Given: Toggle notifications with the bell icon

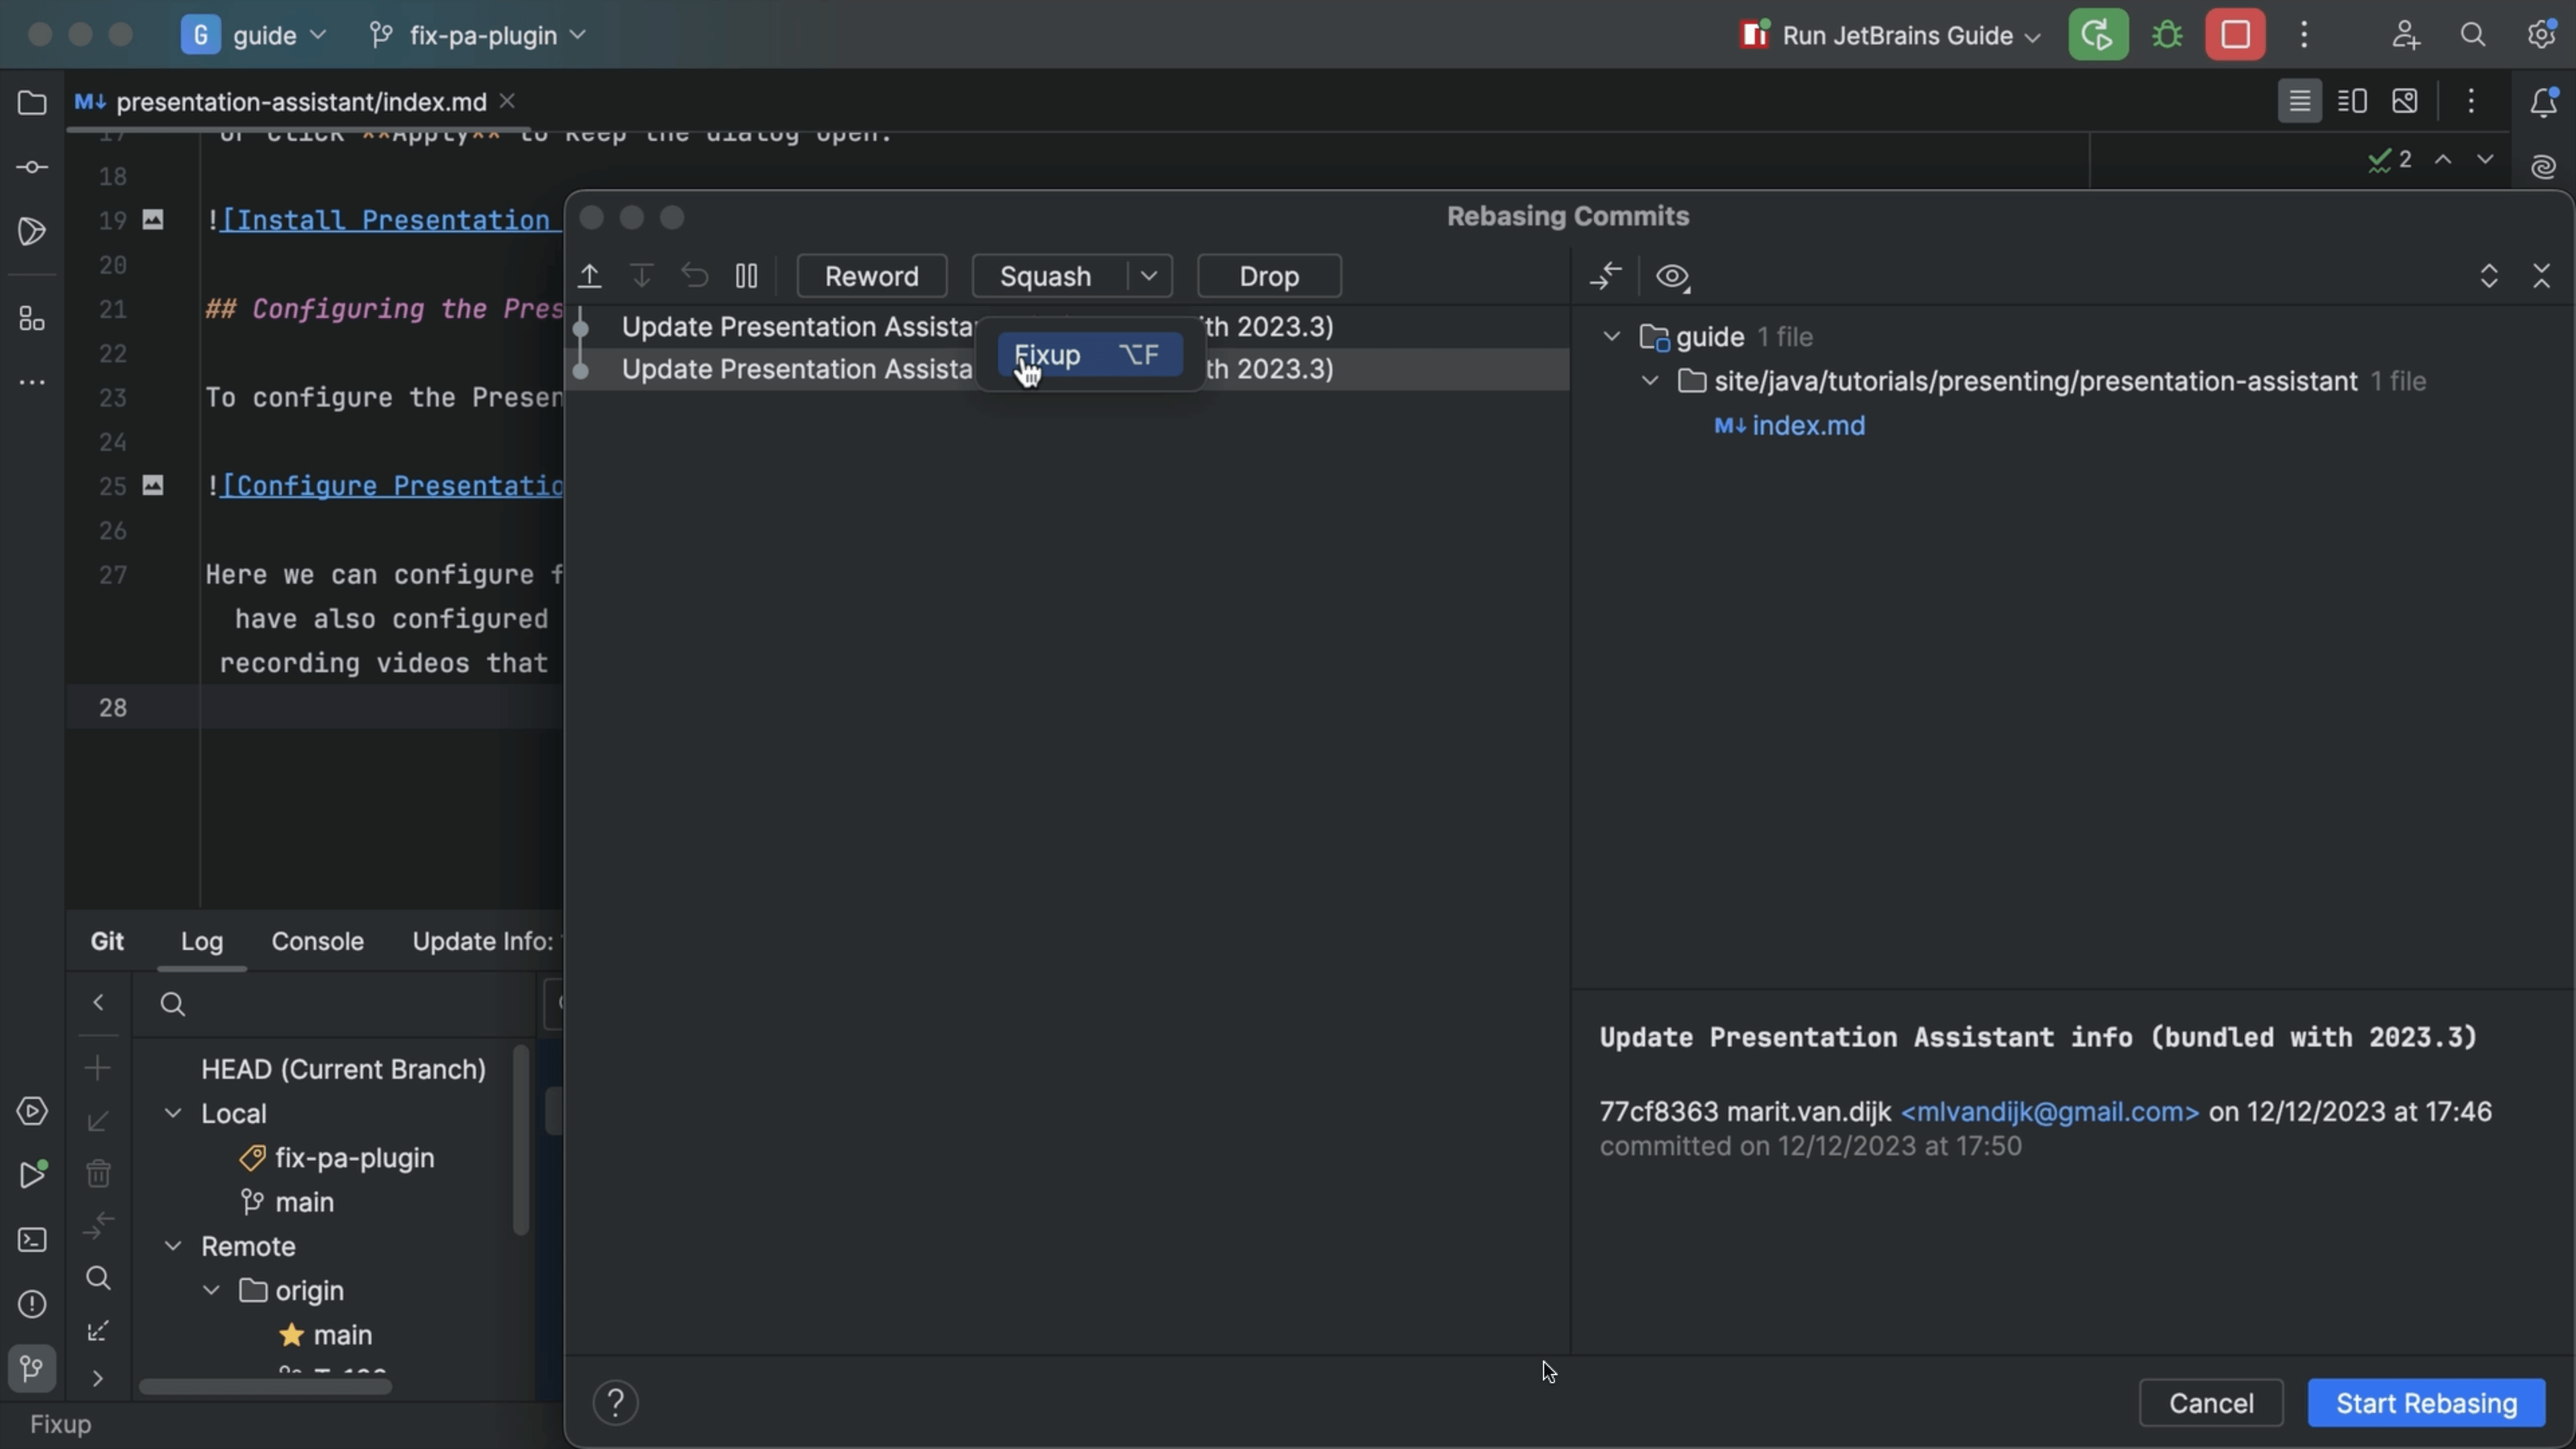Looking at the screenshot, I should pyautogui.click(x=2543, y=101).
